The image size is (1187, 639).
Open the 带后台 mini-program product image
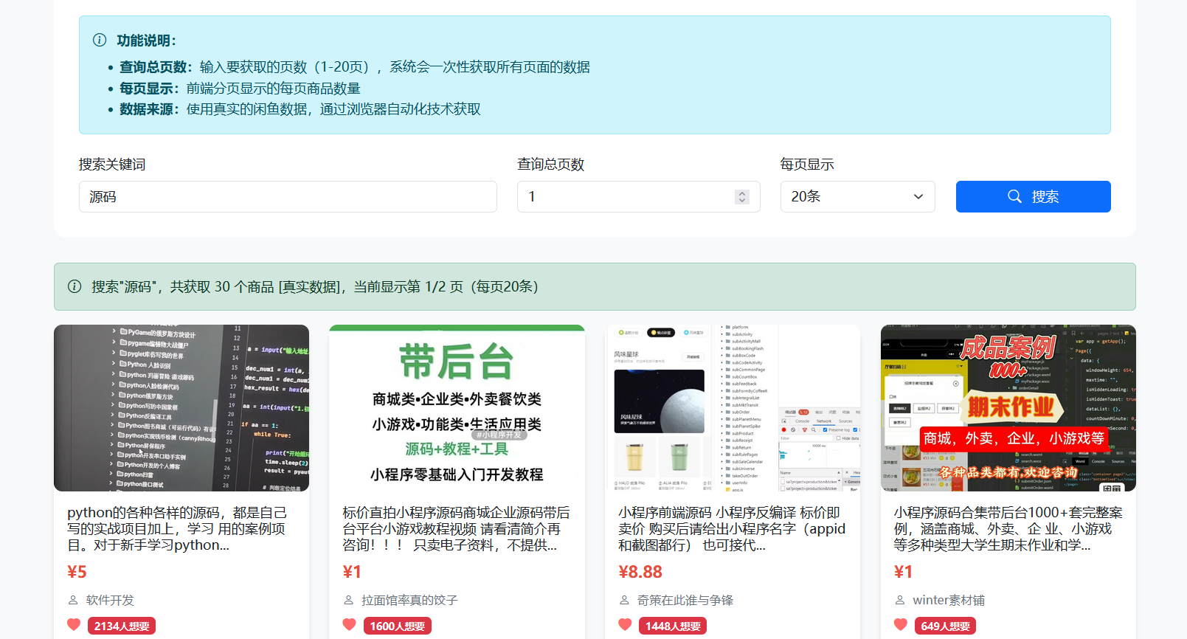coord(457,408)
